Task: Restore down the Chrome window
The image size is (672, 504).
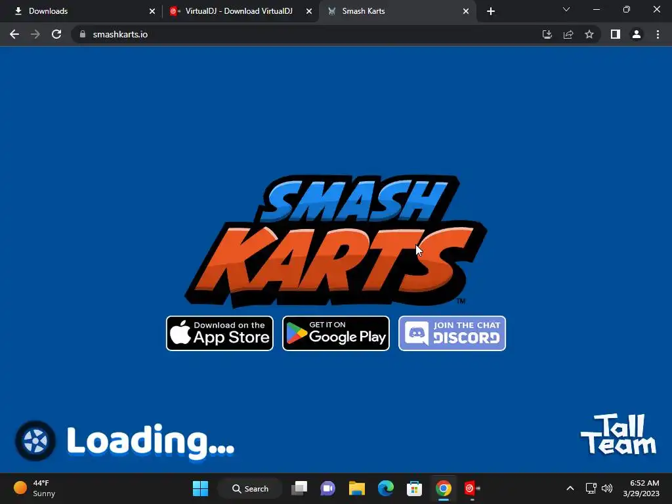Action: point(627,9)
